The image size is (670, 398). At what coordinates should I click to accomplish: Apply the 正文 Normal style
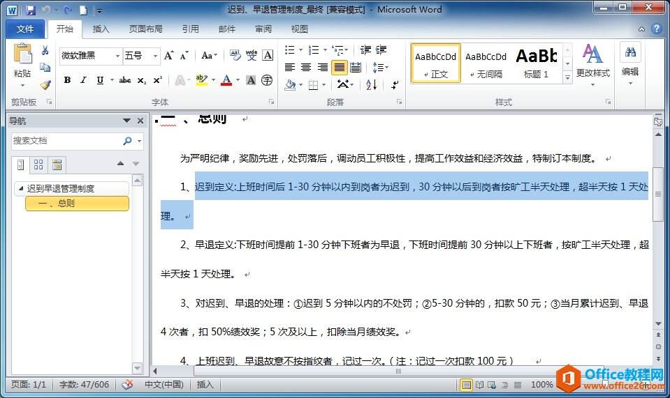[x=435, y=63]
